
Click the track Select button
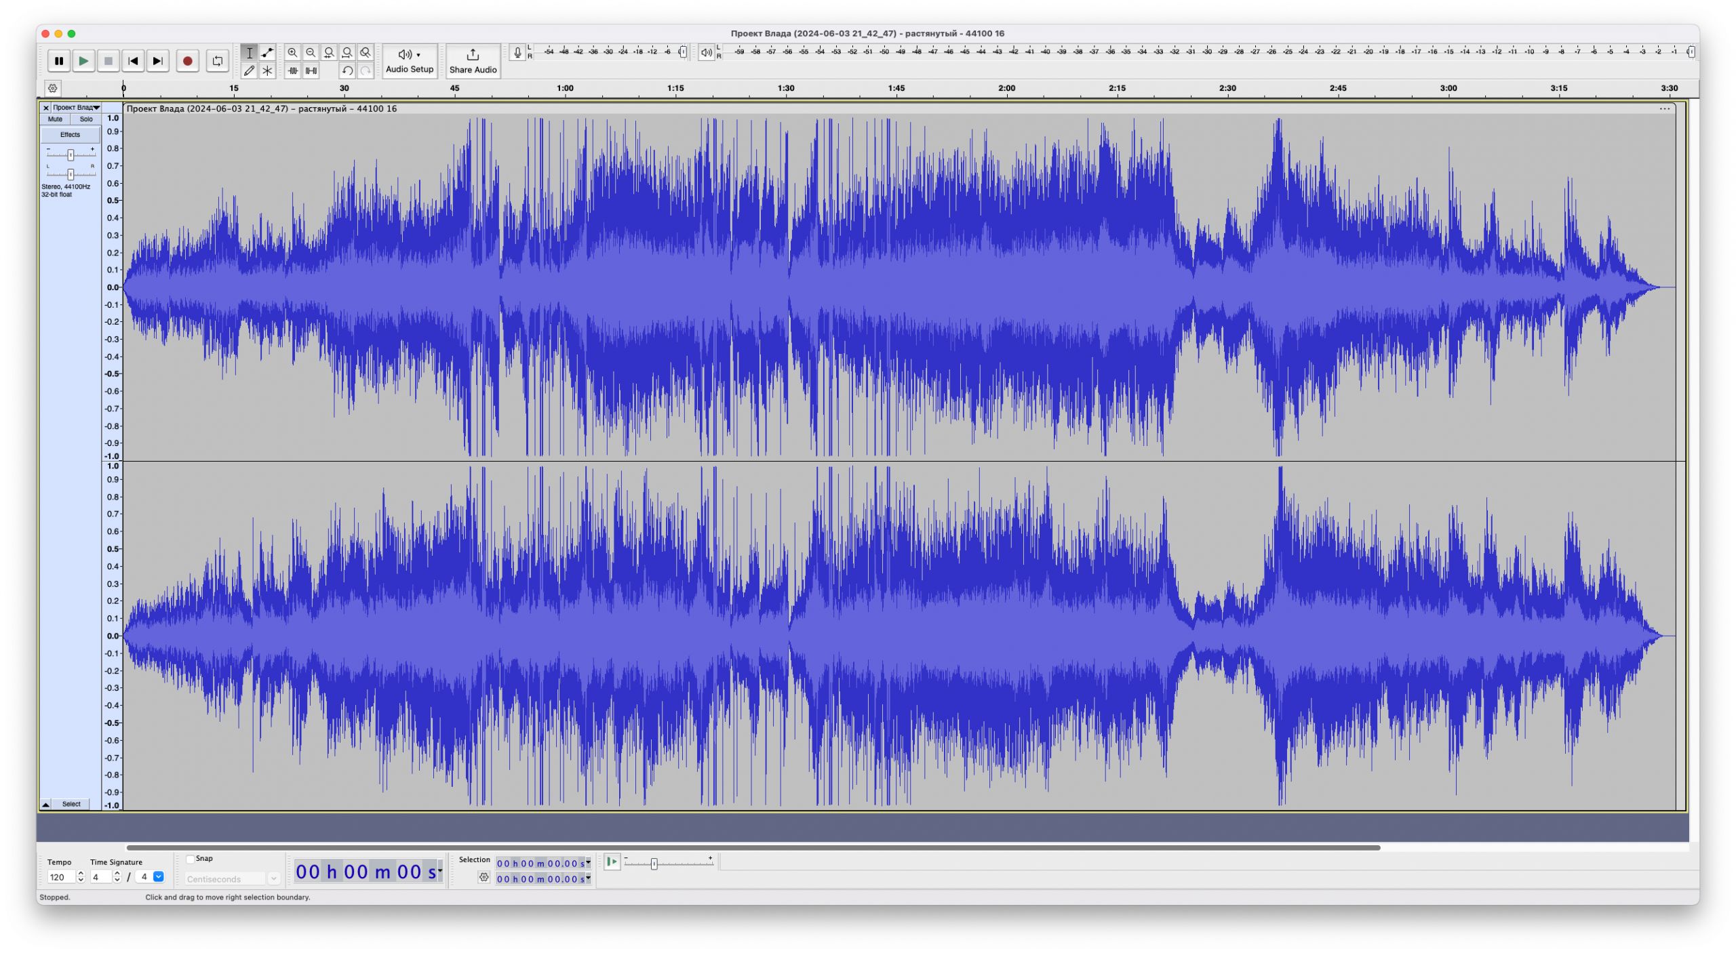tap(71, 805)
